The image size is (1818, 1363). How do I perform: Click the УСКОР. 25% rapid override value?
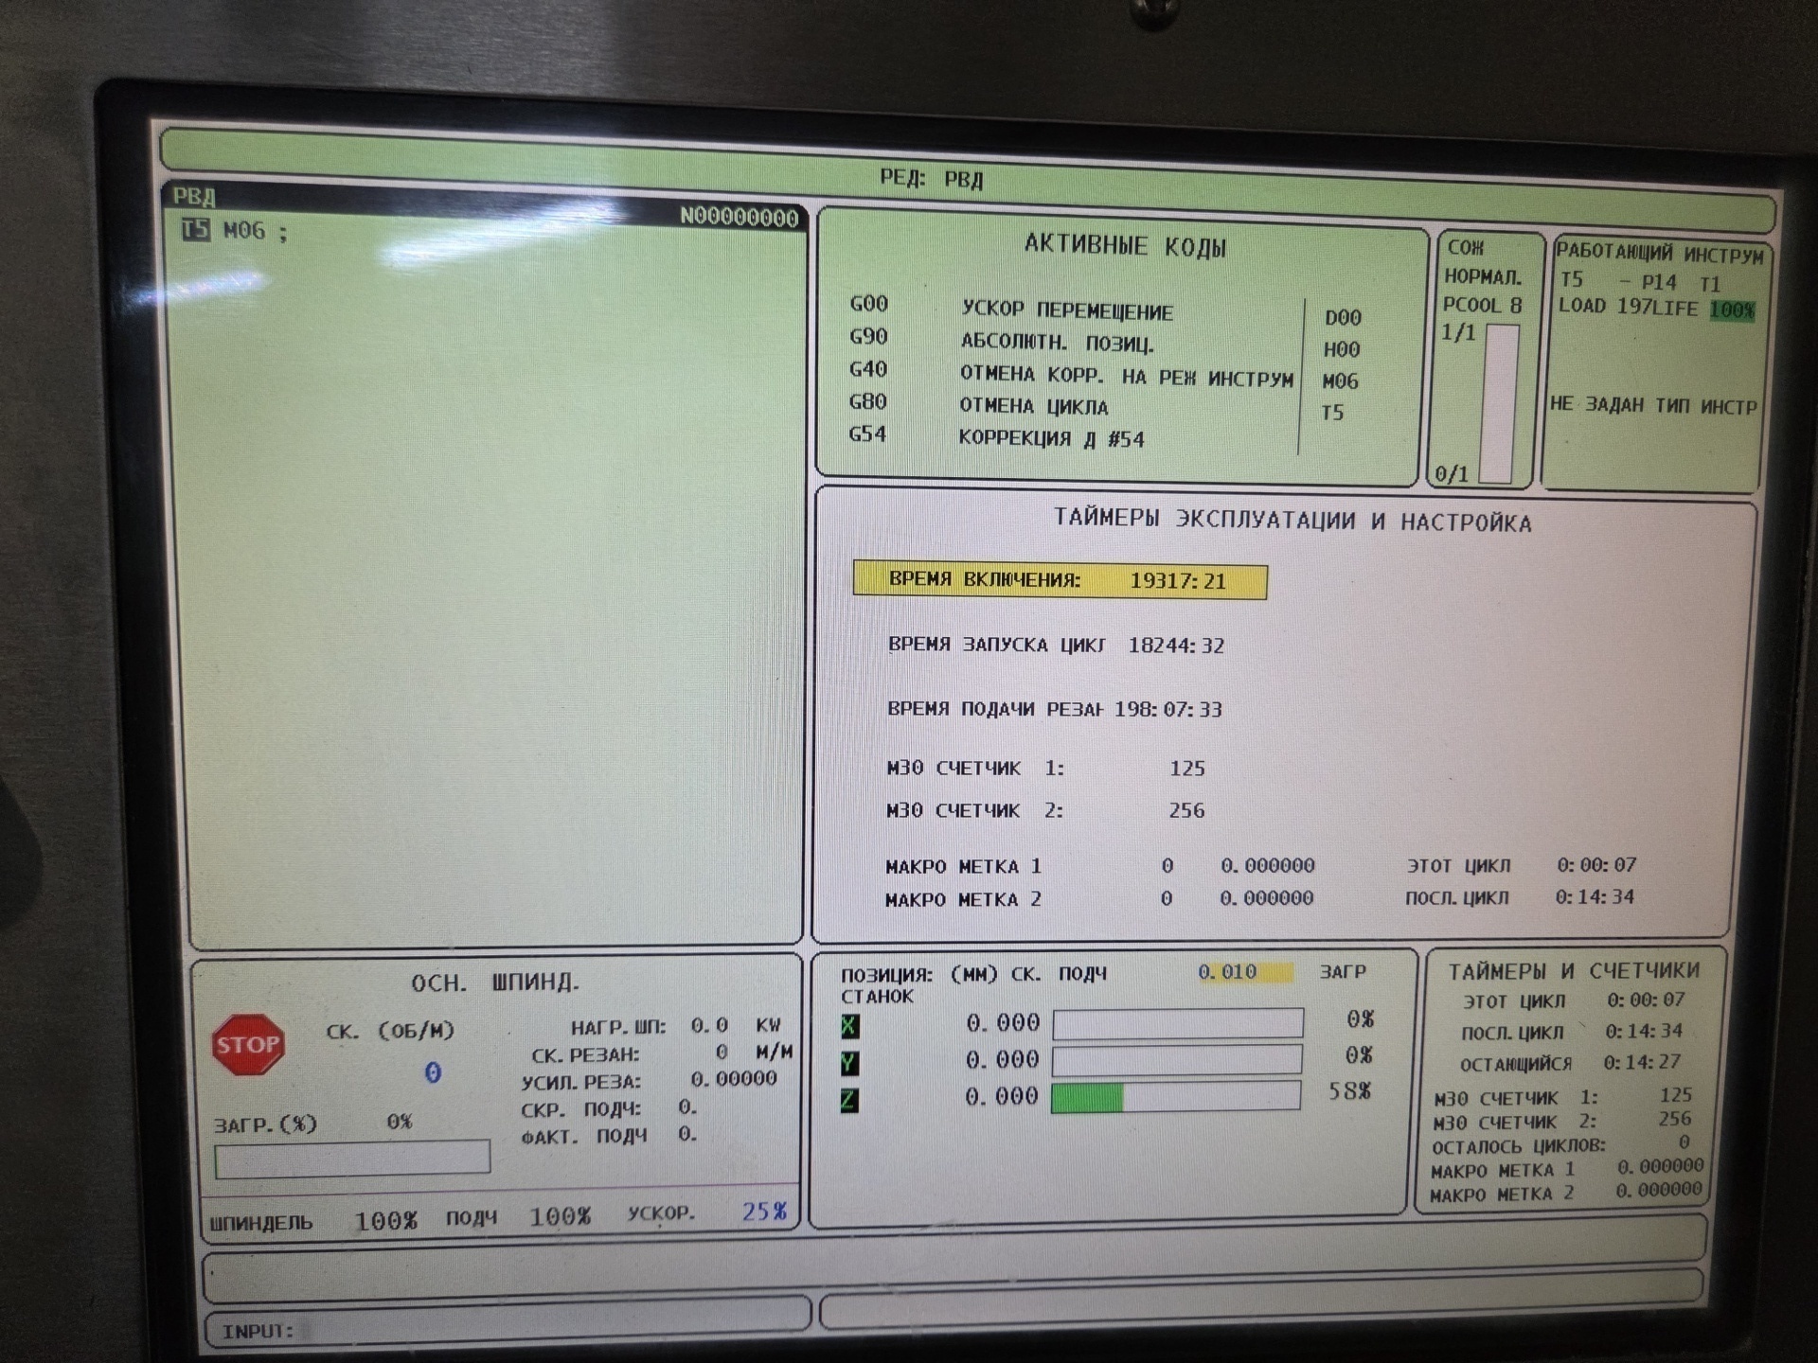[764, 1213]
